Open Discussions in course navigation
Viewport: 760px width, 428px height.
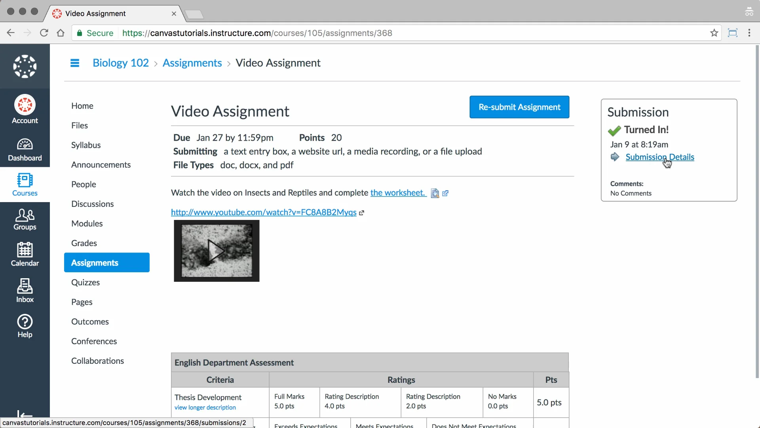tap(93, 204)
